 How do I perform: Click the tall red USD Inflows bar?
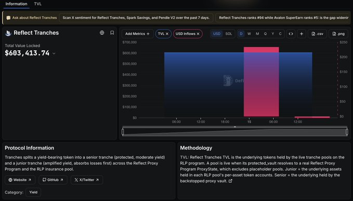[262, 82]
